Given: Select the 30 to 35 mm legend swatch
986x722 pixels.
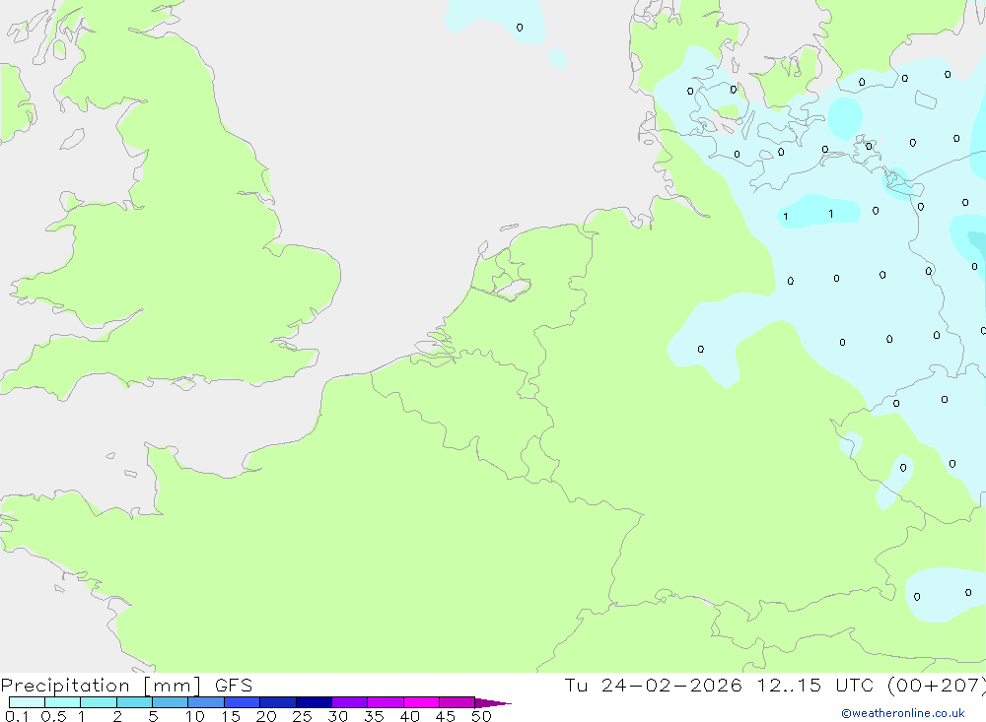Looking at the screenshot, I should pos(349,702).
